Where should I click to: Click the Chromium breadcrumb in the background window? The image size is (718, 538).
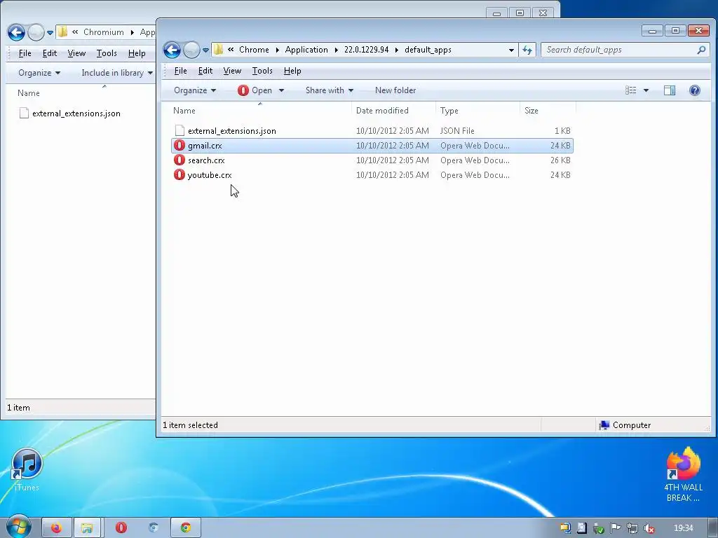click(104, 32)
